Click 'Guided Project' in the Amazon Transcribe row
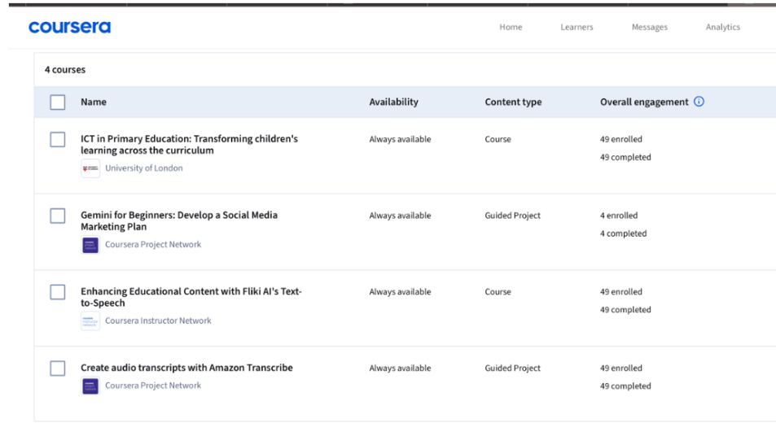The image size is (776, 436). click(512, 368)
